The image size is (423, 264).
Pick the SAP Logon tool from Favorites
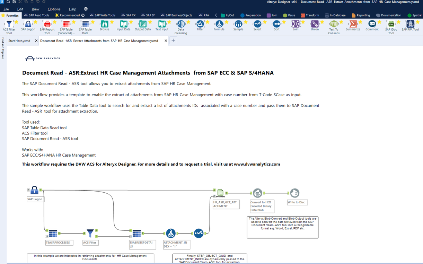point(28,24)
